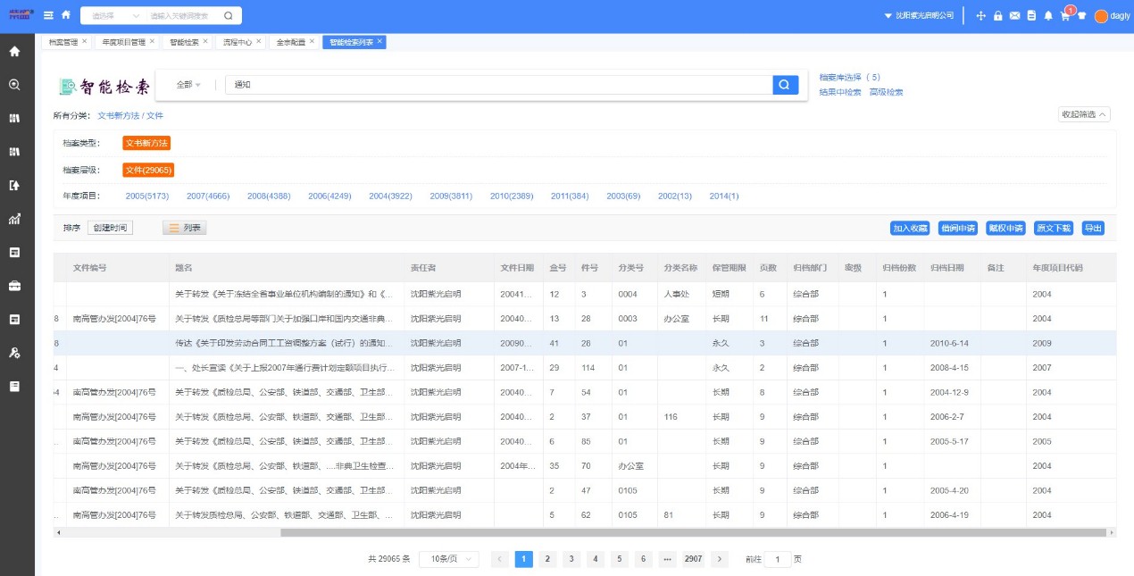Close the 智能检索列表 tab
Screen dimensions: 1134x576
[379, 41]
